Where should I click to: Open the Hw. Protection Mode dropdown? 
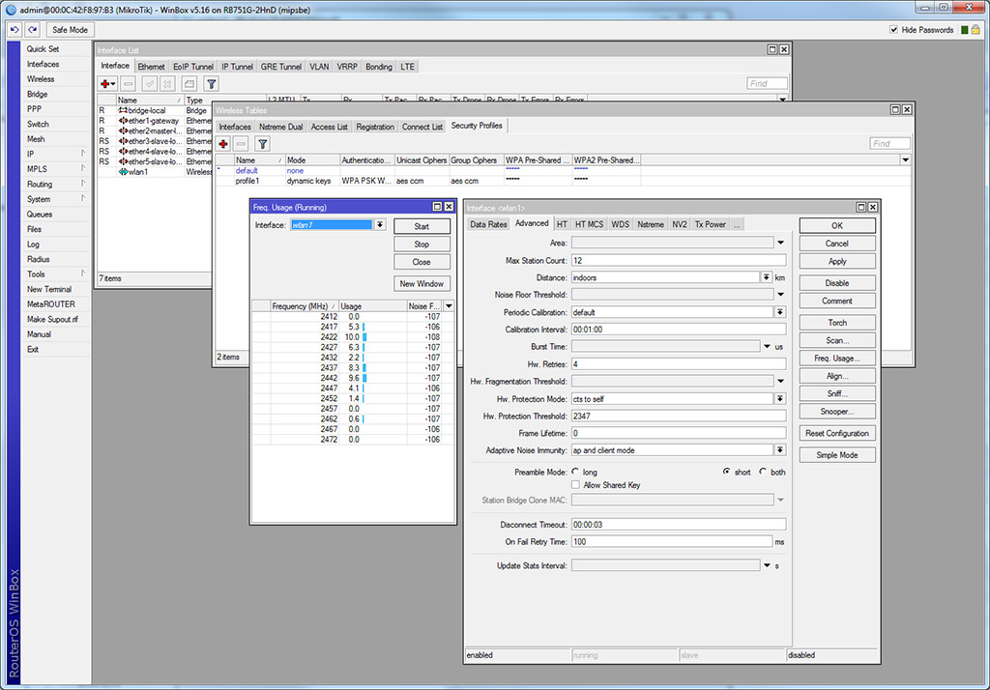click(x=779, y=398)
